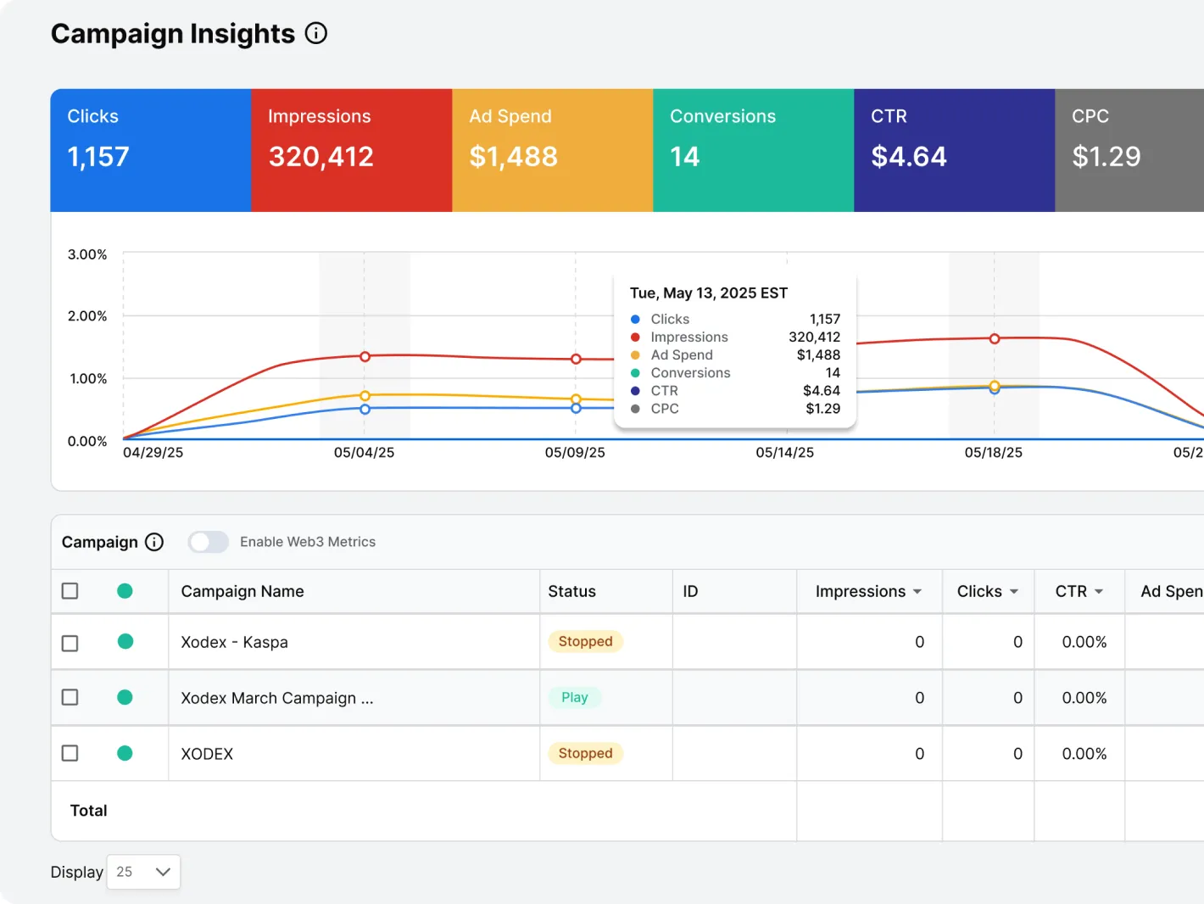The image size is (1204, 904).
Task: Select the Clicks metric card
Action: [151, 150]
